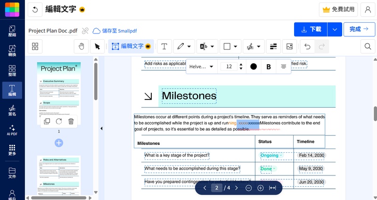Undo the last edit
The height and width of the screenshot is (200, 377).
pos(307,46)
